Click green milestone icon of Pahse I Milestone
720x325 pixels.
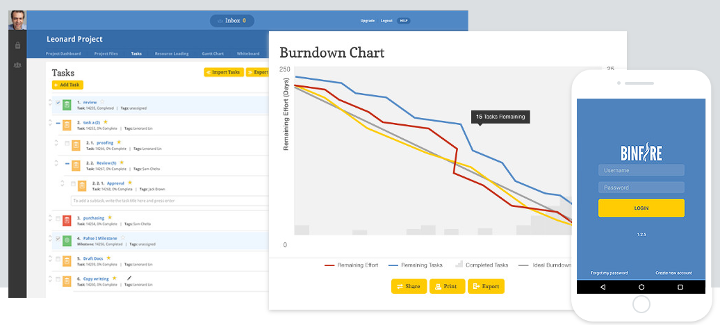click(x=67, y=240)
